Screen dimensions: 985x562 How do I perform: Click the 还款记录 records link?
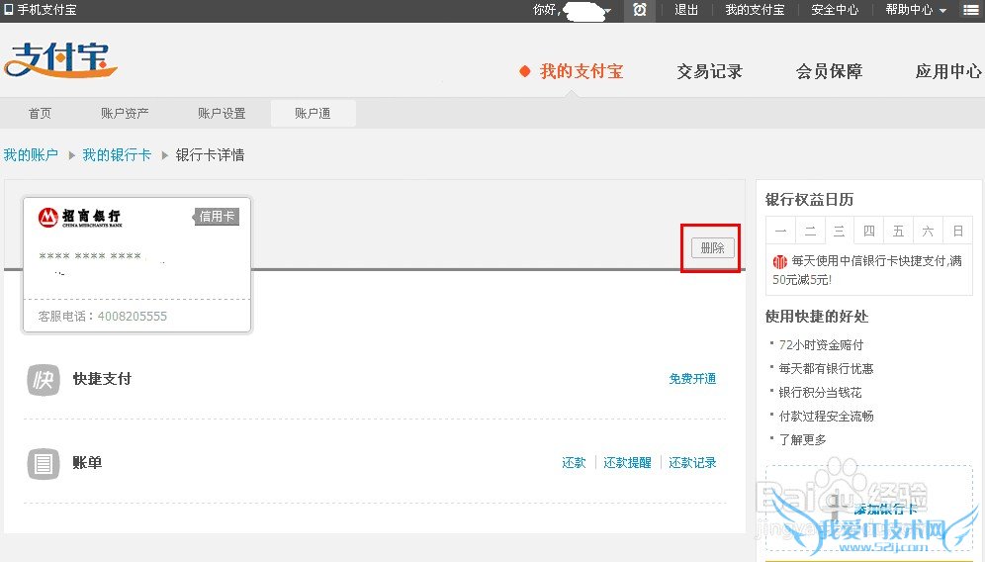pyautogui.click(x=692, y=463)
